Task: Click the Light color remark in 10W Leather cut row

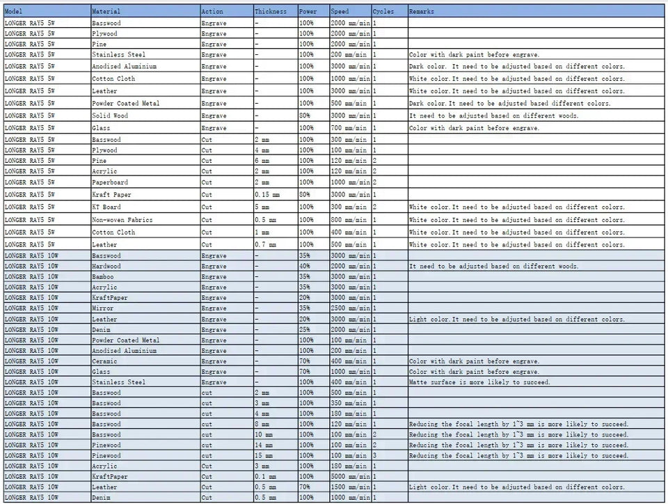Action: (517, 487)
